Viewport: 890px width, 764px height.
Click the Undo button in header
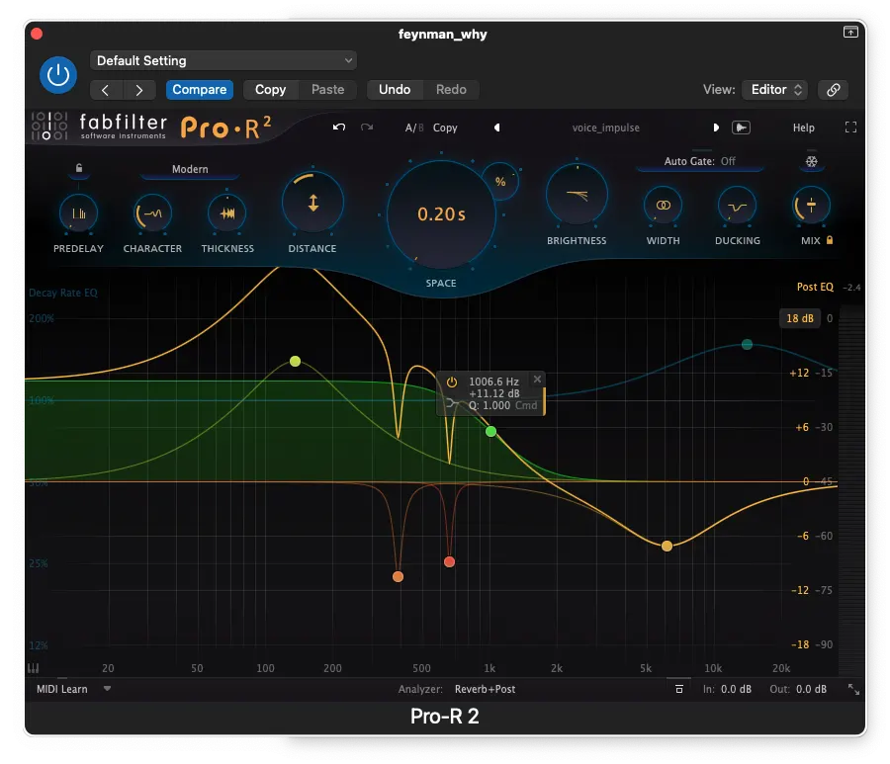click(395, 90)
